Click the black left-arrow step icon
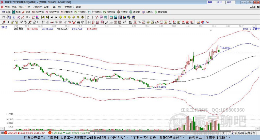Viewport: 260px width, 140px height. tap(52, 17)
